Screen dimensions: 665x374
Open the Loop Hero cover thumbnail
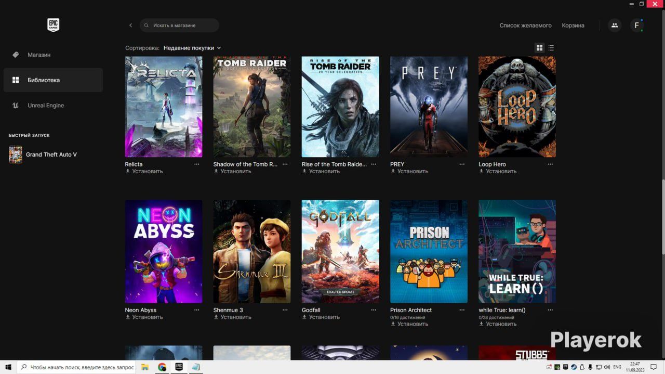(517, 107)
